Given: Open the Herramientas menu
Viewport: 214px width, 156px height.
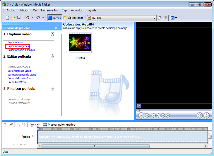Looking at the screenshot, I should pos(50,10).
